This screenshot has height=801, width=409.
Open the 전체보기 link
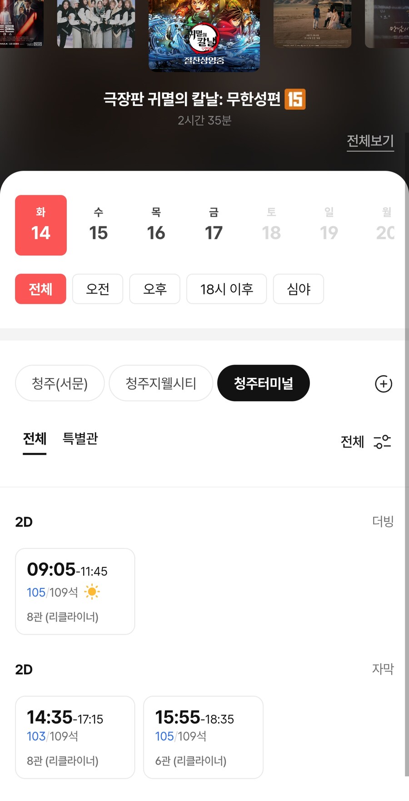pos(370,141)
